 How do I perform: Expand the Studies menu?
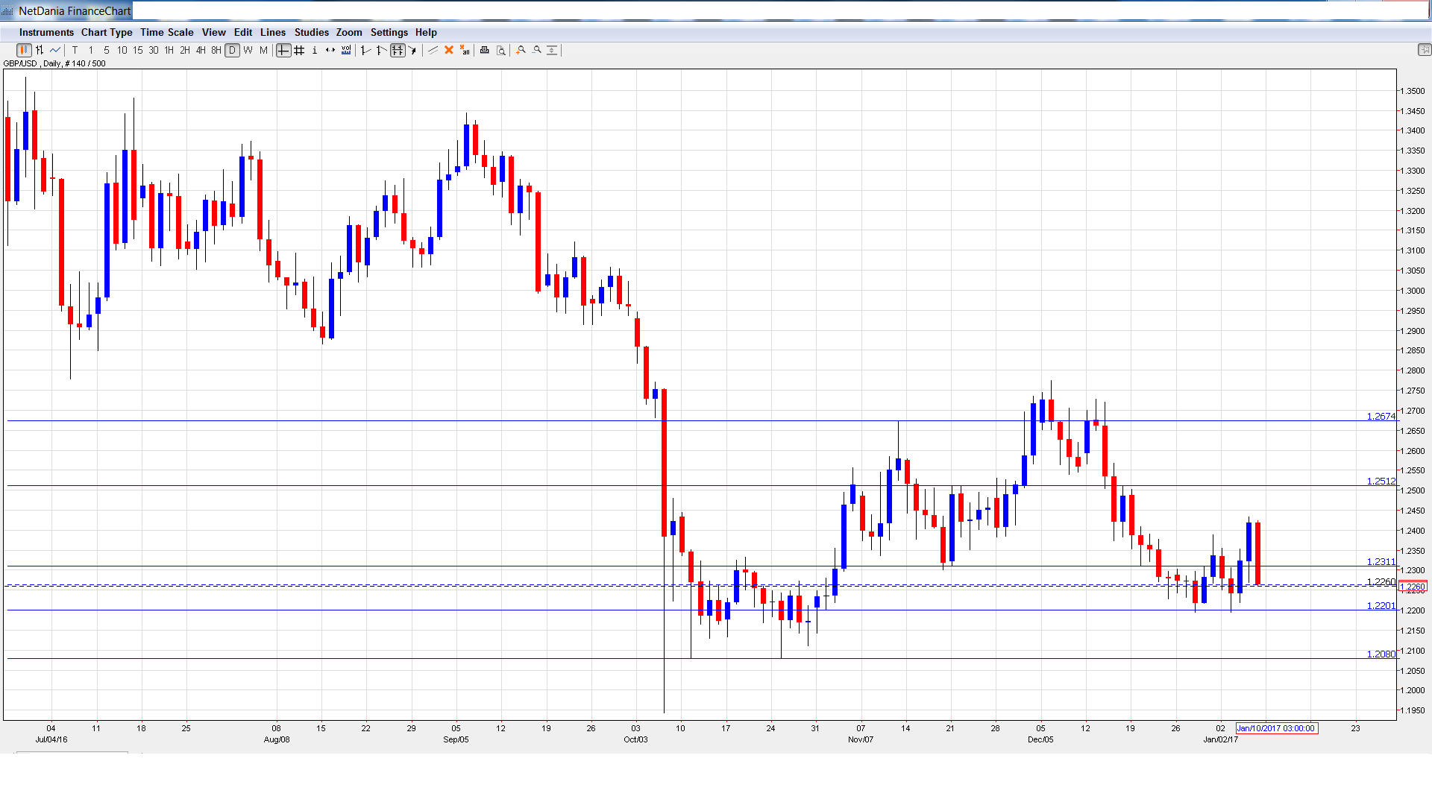tap(311, 32)
